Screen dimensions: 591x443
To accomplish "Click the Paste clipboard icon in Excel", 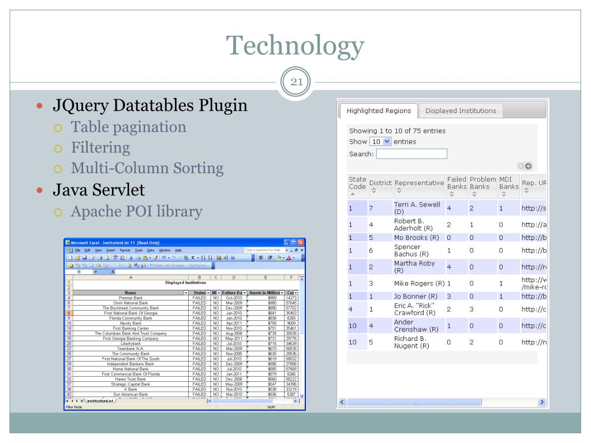I will tap(145, 258).
